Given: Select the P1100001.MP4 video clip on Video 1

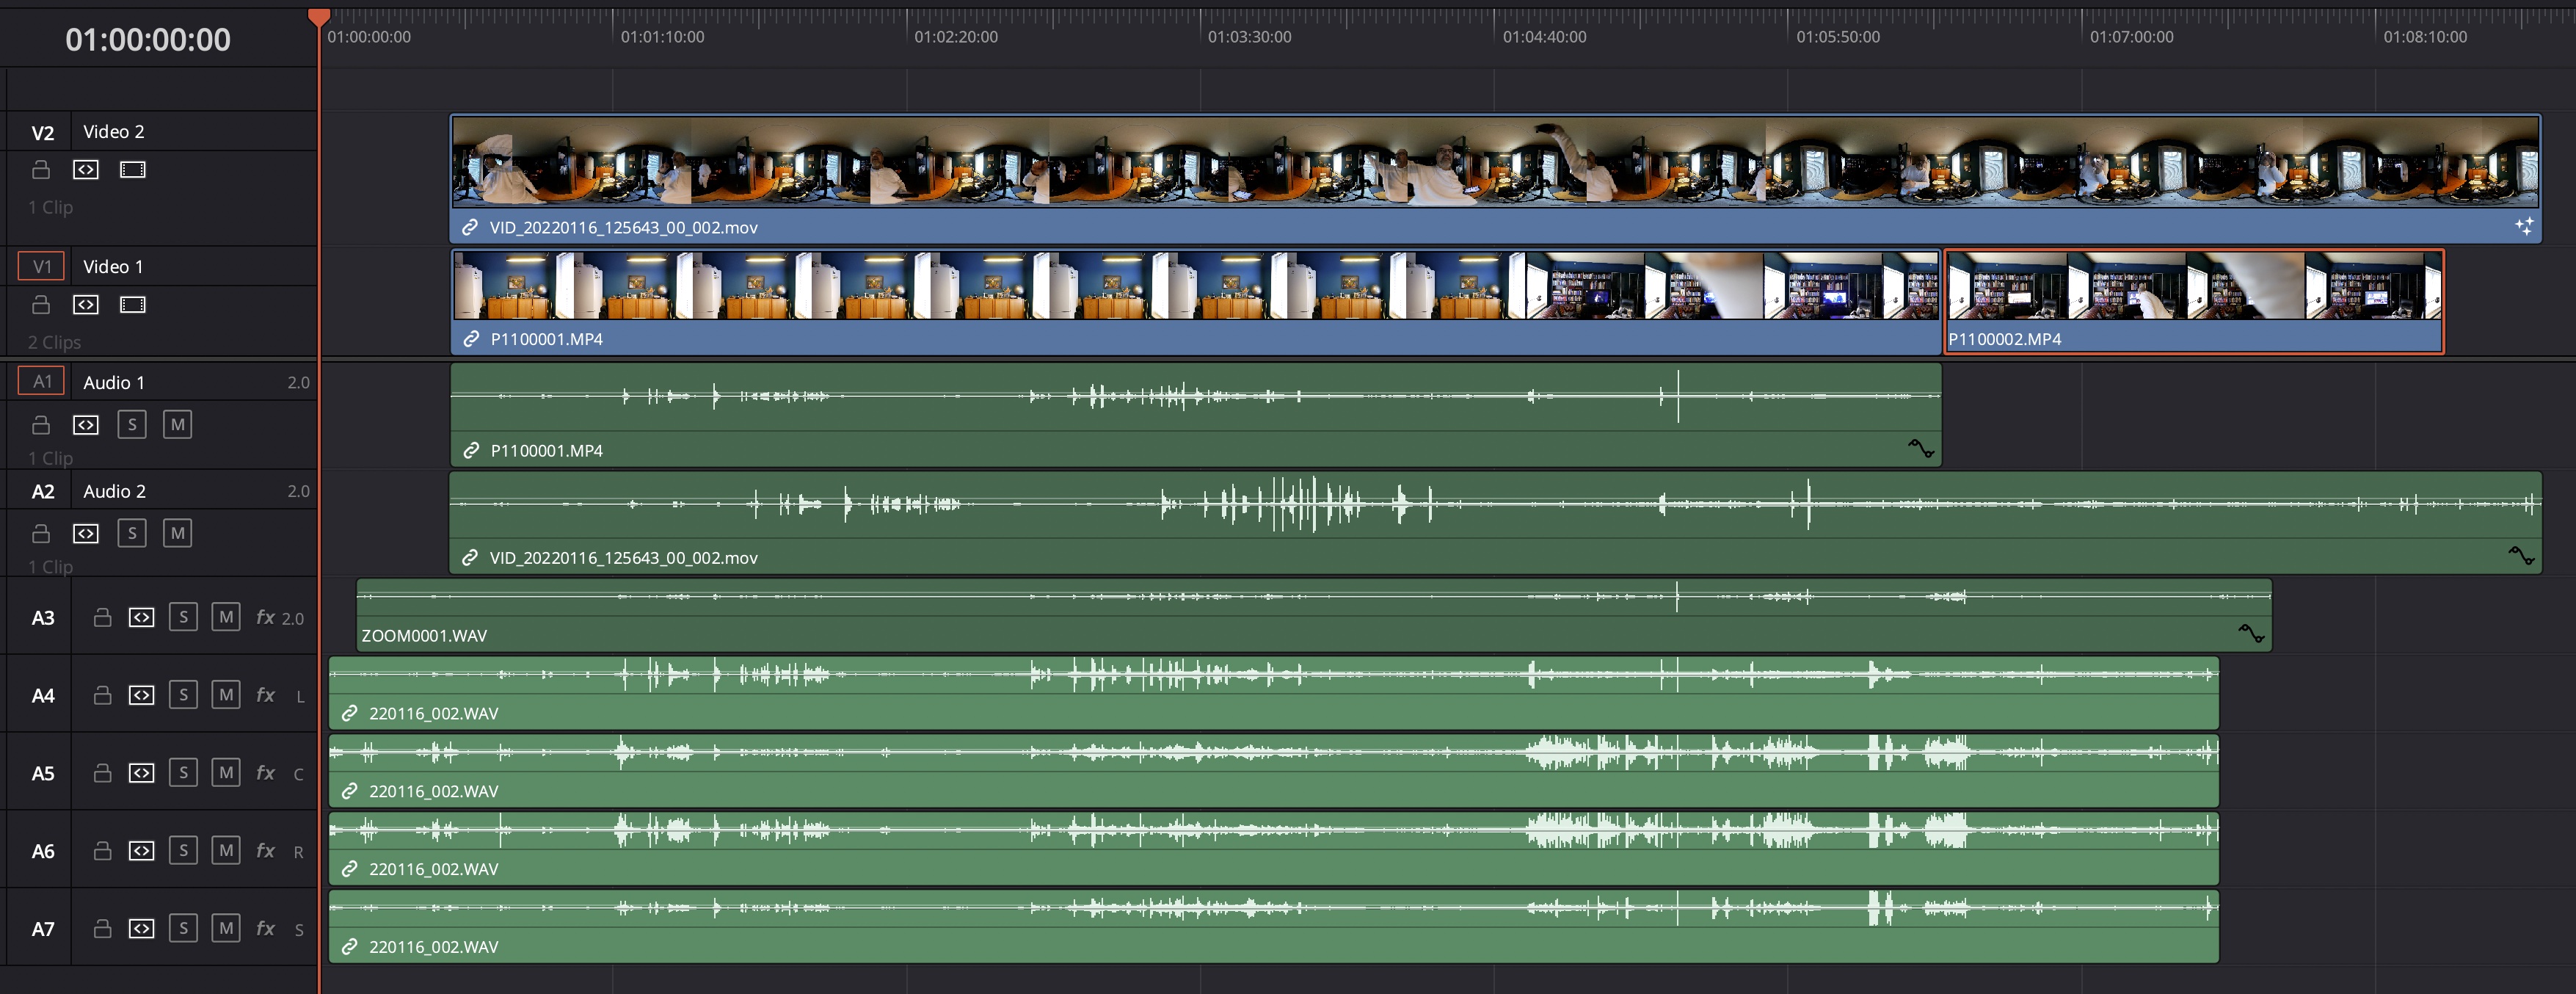Looking at the screenshot, I should [1196, 302].
